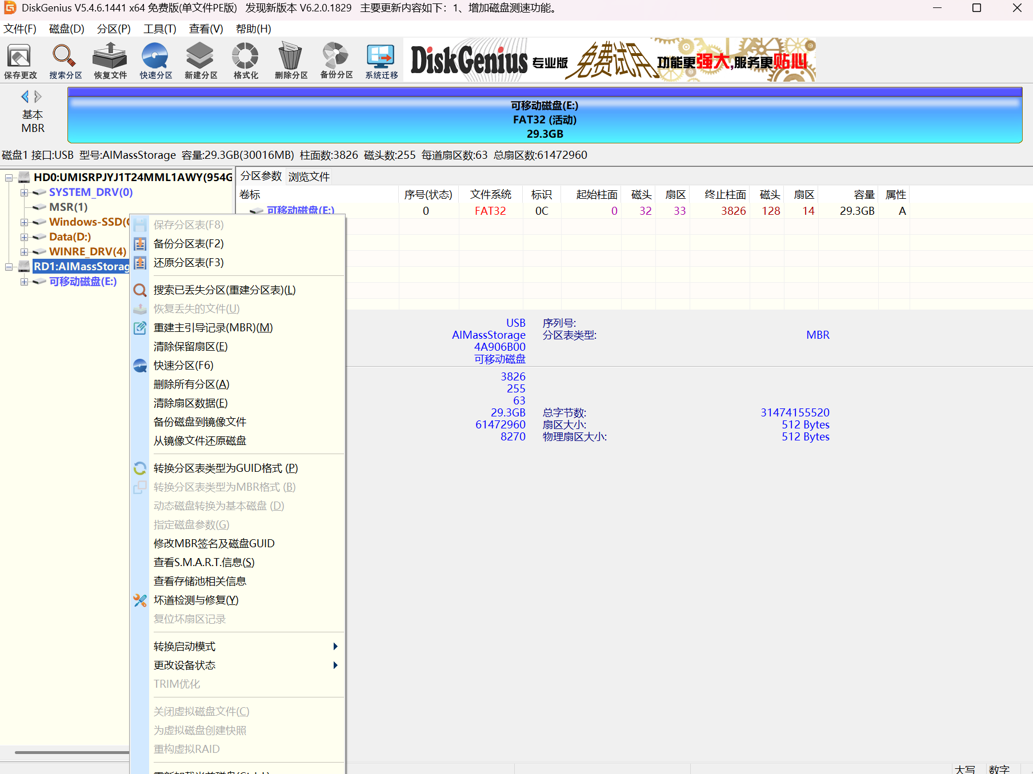1033x774 pixels.
Task: Open the 备份分区 toolbar tool
Action: [336, 61]
